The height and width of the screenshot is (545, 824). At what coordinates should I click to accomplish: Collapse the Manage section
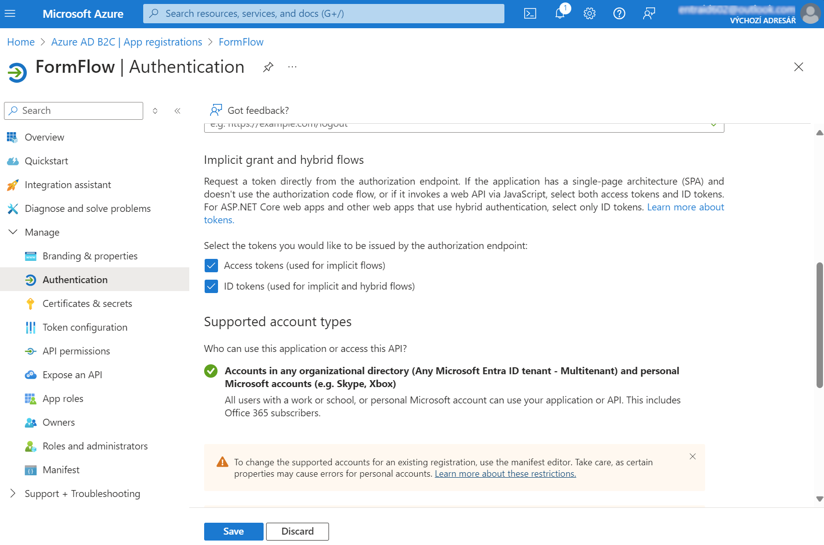pyautogui.click(x=13, y=232)
